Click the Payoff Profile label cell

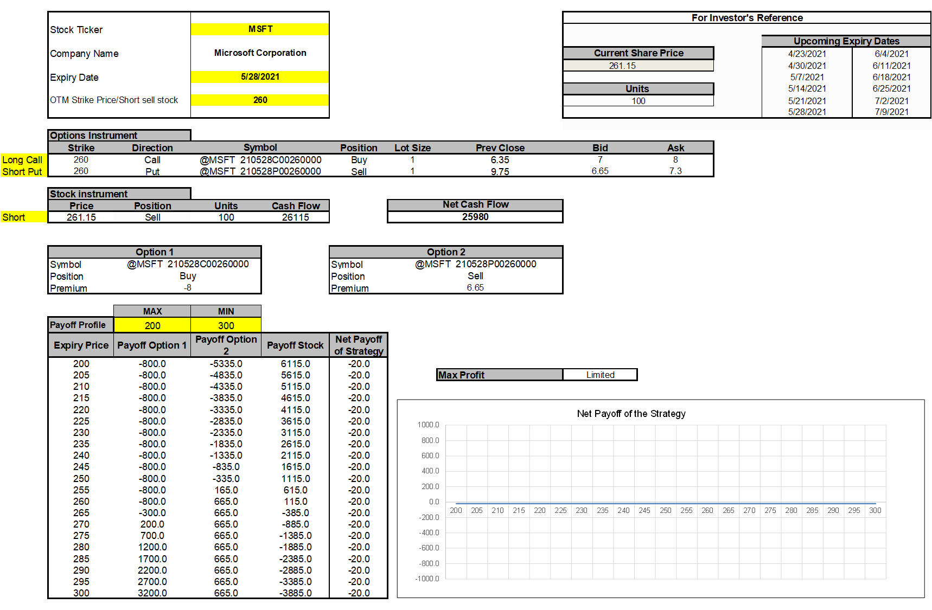(x=81, y=325)
